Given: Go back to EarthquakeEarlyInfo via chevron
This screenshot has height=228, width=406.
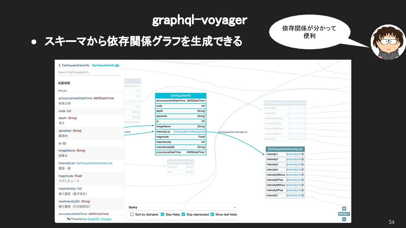Looking at the screenshot, I should (59, 65).
